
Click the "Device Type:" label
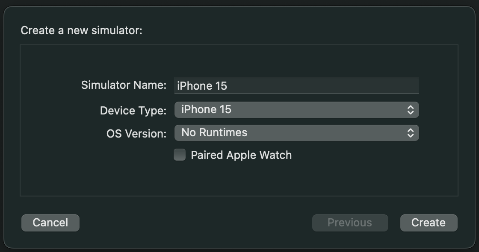[133, 111]
